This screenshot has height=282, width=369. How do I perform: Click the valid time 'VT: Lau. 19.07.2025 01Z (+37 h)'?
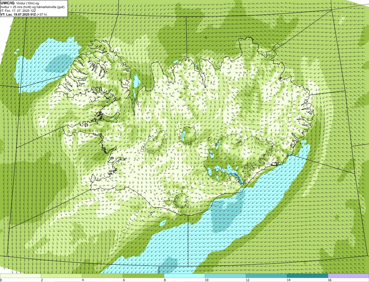pos(24,14)
